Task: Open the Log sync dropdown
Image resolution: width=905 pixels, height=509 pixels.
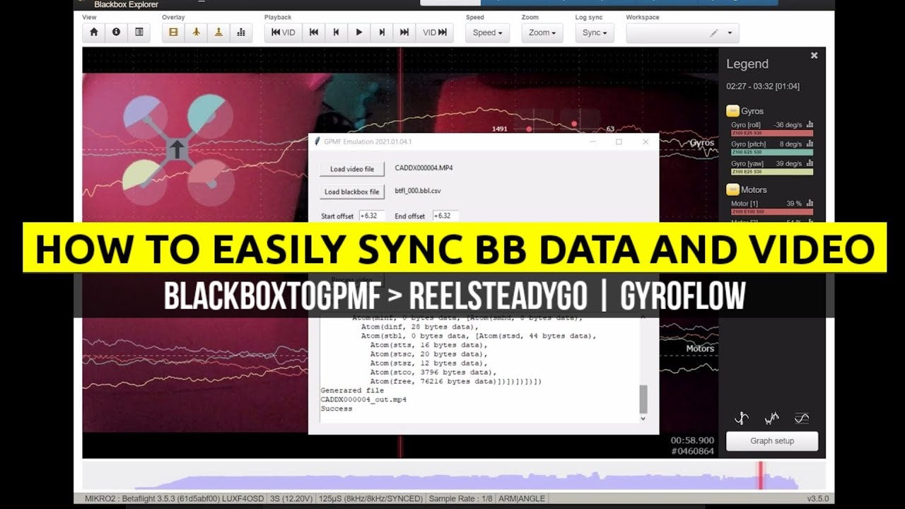Action: click(595, 33)
